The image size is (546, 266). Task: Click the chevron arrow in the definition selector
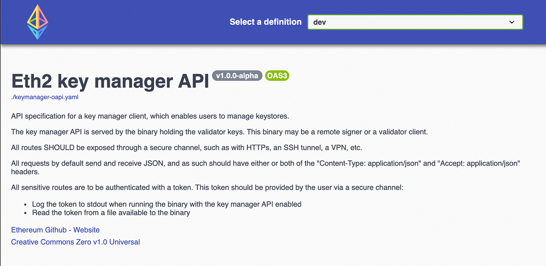point(512,22)
